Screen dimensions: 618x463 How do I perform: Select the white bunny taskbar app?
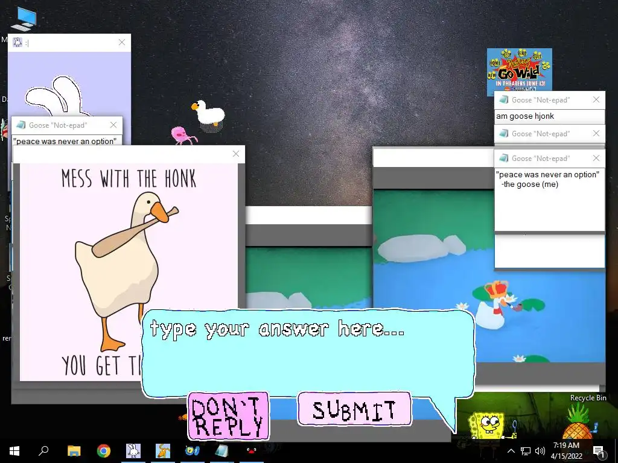click(133, 451)
